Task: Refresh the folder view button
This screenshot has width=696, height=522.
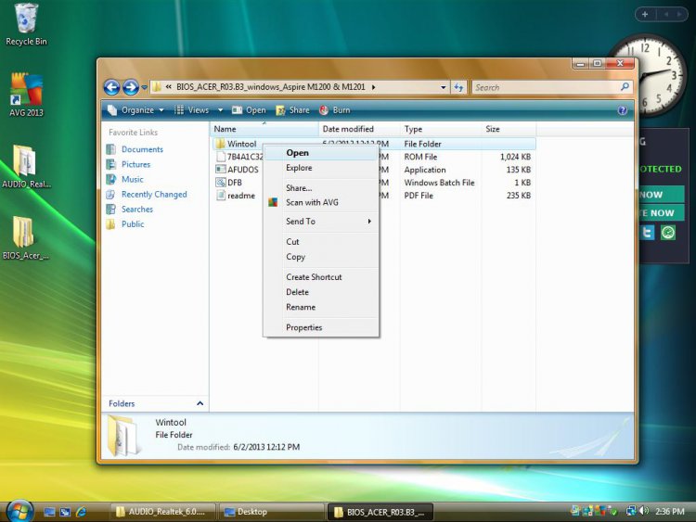Action: (x=458, y=87)
